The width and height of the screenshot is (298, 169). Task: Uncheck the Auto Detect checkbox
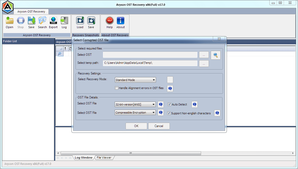[169, 104]
